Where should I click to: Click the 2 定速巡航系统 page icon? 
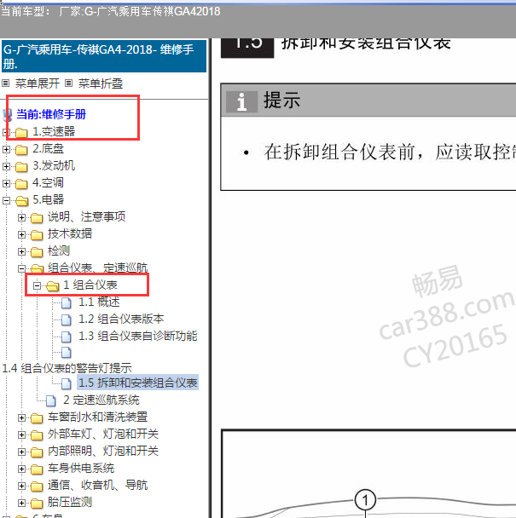51,400
